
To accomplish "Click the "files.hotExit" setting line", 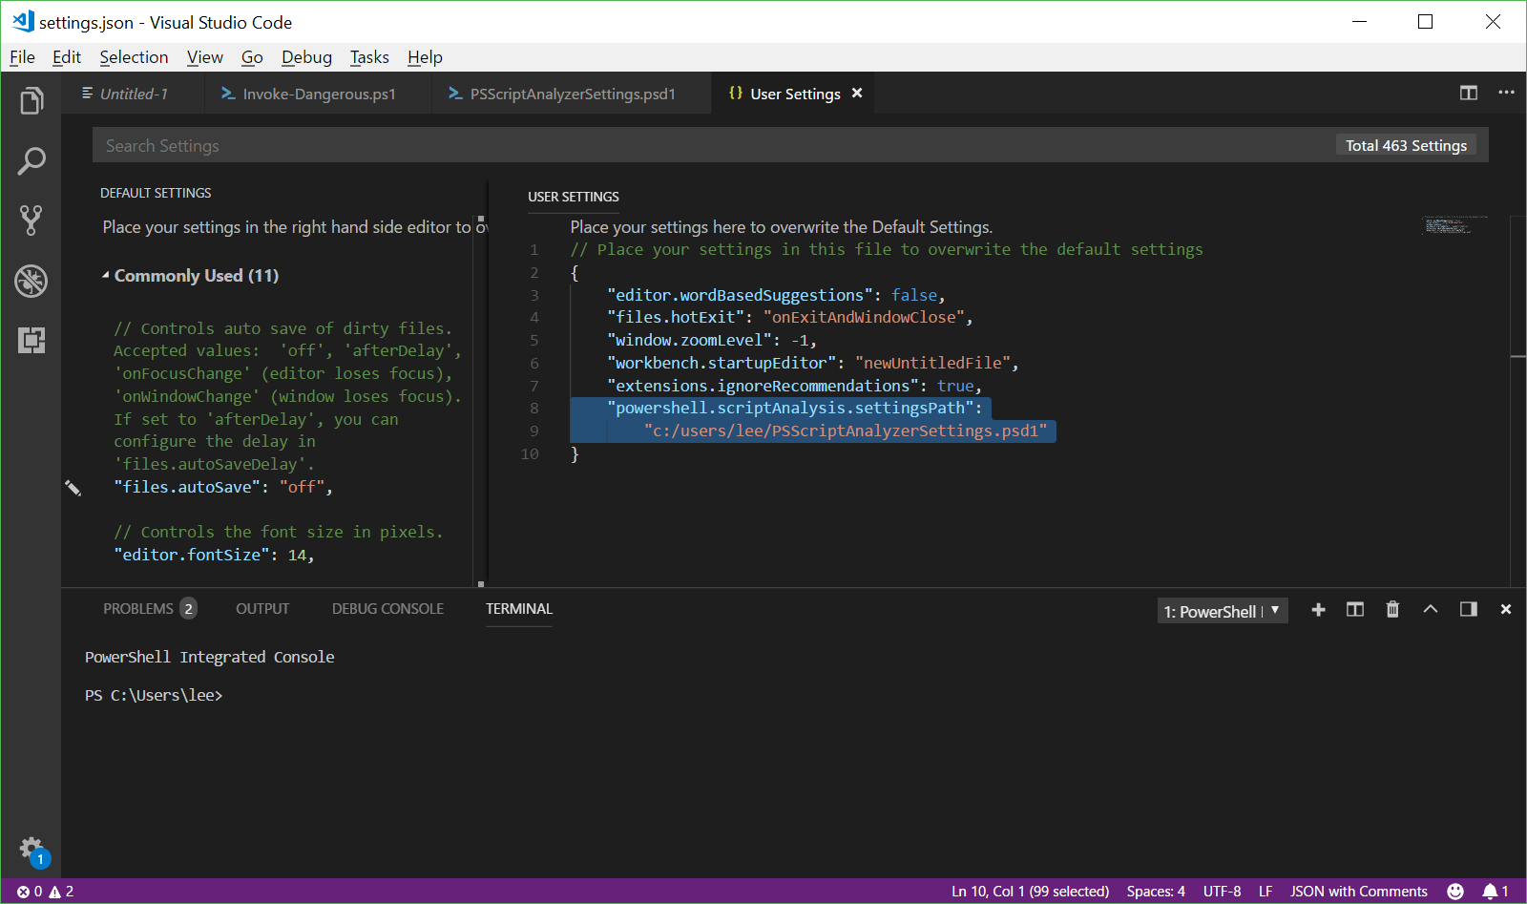I will [790, 317].
